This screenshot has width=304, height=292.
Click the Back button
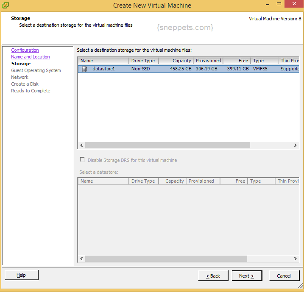click(213, 276)
